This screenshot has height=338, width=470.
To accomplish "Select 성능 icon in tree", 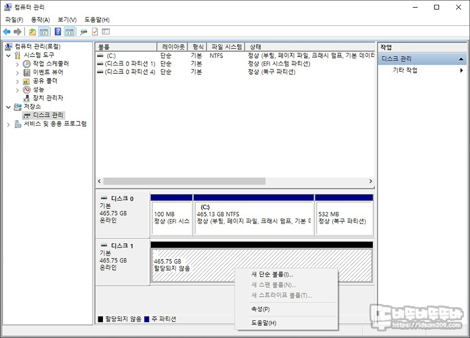I will [x=27, y=89].
